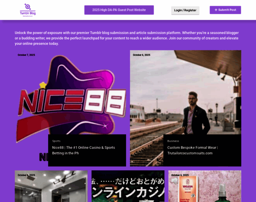Viewport: 256px width, 202px height.
Task: Open the Tumblr Blog logo homepage link
Action: (x=28, y=10)
